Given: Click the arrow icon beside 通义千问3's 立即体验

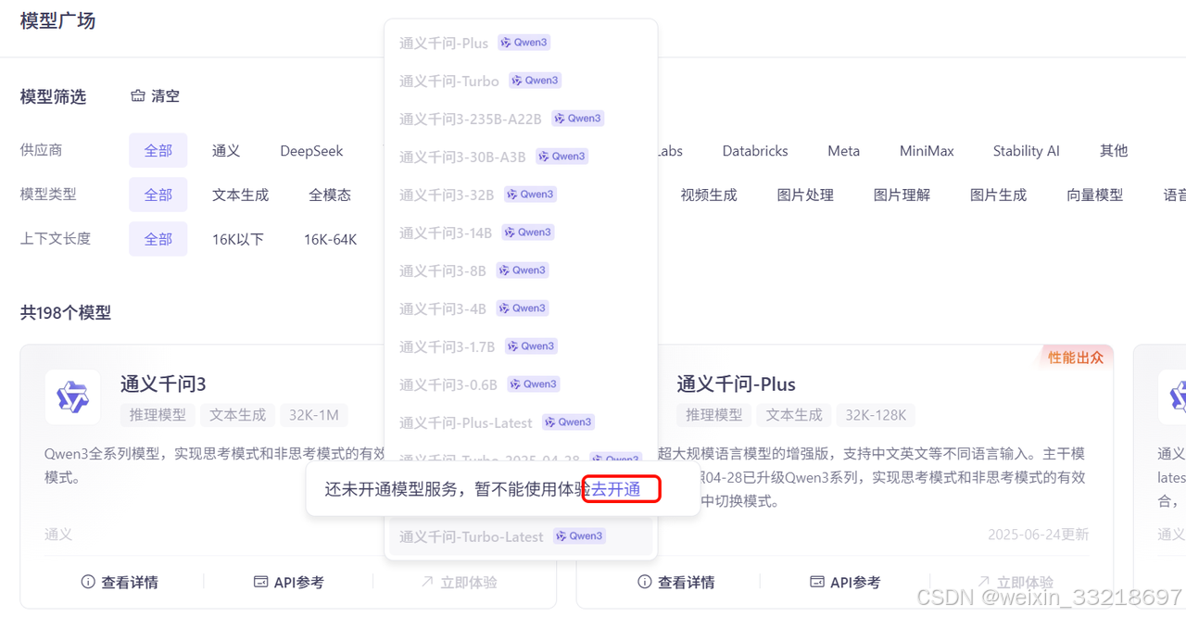Looking at the screenshot, I should tap(427, 582).
